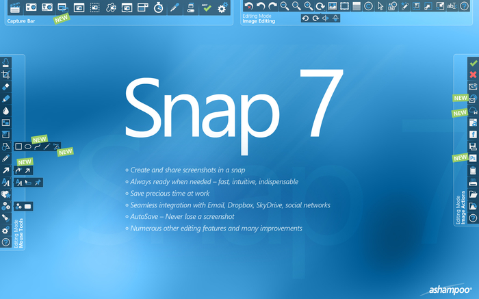Viewport: 479px width, 299px height.
Task: Select the ellipse shape
Action: point(28,146)
